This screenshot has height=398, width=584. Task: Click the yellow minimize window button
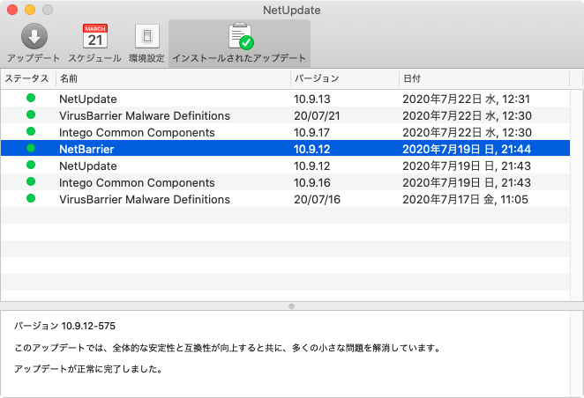click(x=30, y=10)
